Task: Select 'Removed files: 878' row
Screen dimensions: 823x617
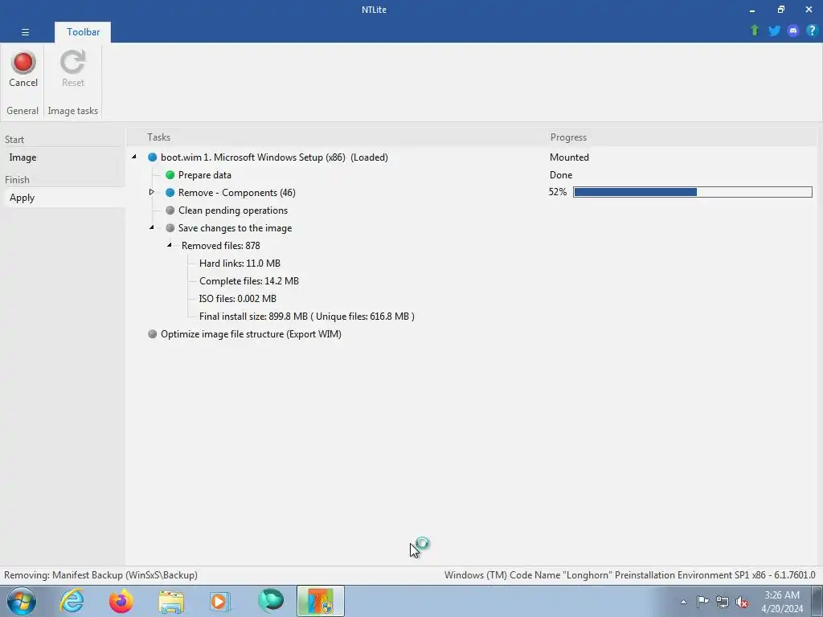Action: point(220,246)
